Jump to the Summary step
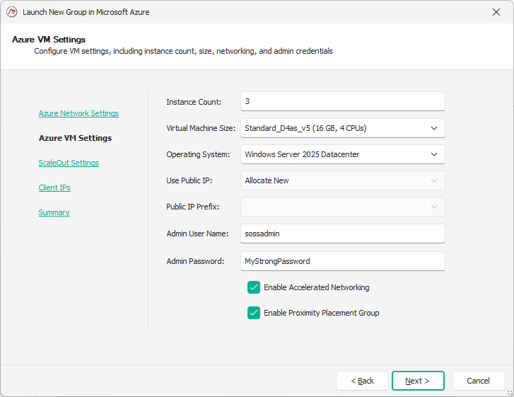 click(x=54, y=212)
